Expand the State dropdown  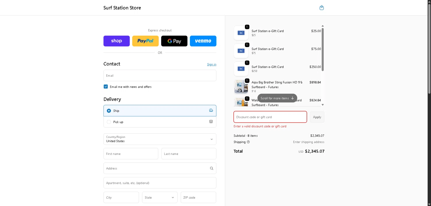coord(160,197)
